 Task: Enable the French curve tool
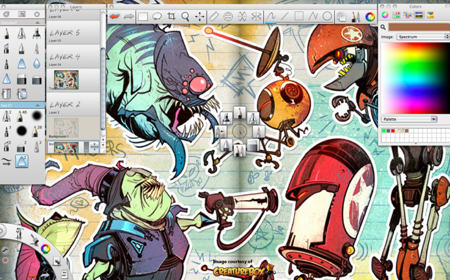tap(242, 16)
